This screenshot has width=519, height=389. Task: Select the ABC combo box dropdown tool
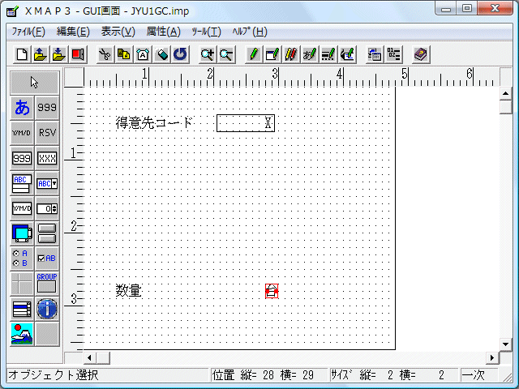[47, 183]
